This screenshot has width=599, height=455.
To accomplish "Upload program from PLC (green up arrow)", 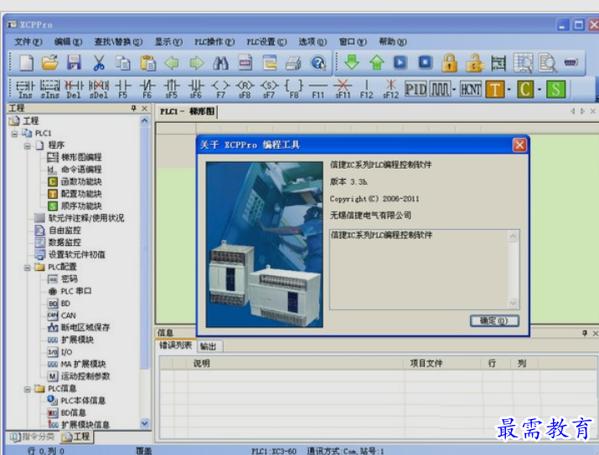I will 377,62.
